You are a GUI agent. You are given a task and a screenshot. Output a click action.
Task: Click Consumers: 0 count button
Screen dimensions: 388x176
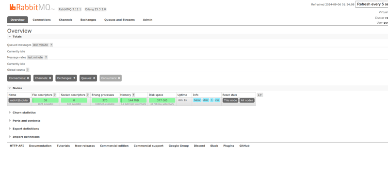coord(111,78)
